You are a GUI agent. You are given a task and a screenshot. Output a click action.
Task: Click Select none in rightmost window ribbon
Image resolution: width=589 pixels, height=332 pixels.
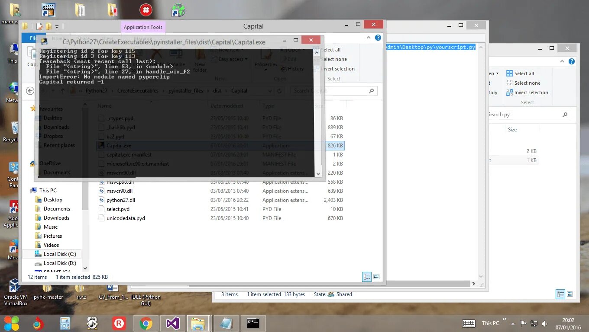click(524, 83)
